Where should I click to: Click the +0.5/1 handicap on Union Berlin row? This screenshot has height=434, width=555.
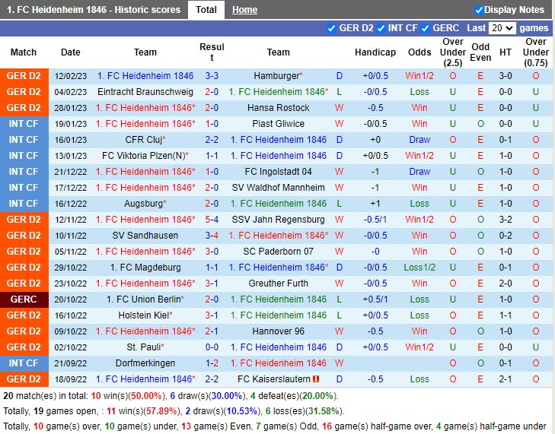tap(375, 299)
